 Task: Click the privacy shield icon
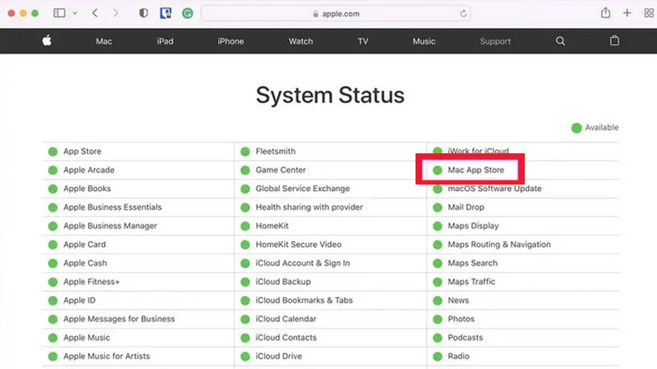[x=143, y=13]
